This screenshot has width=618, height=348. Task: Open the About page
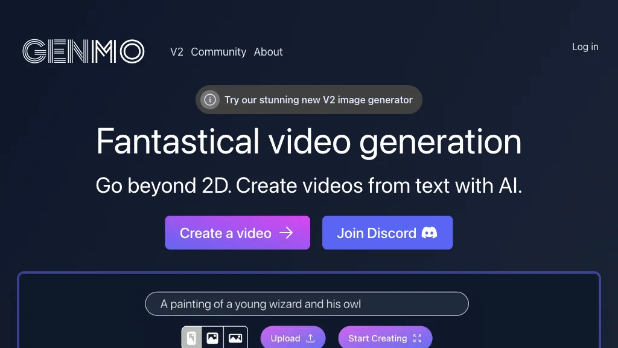point(268,52)
